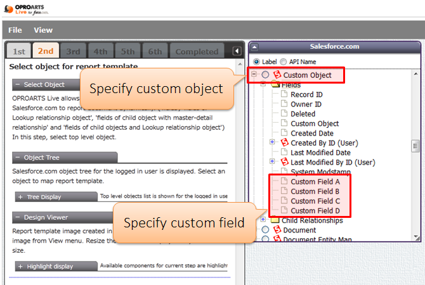The width and height of the screenshot is (425, 285).
Task: Expand the Created By ID (User) node
Action: [272, 142]
